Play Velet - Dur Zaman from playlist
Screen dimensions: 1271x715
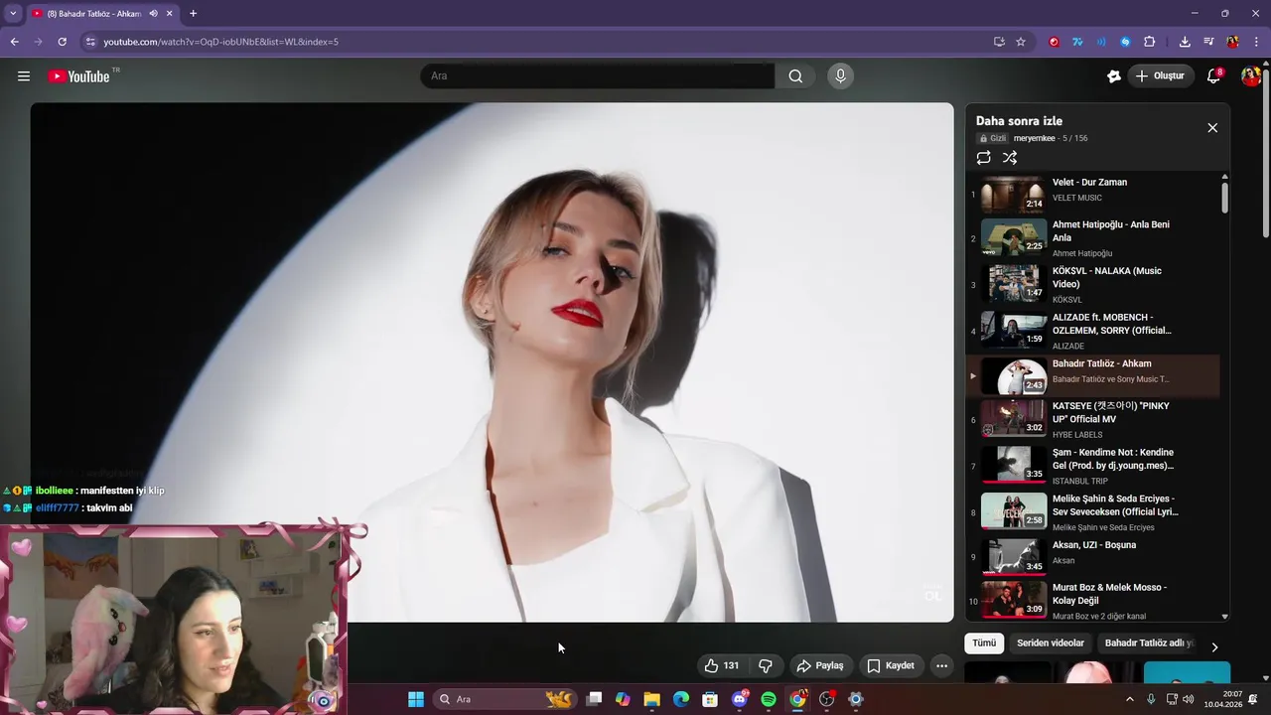[x=1092, y=194]
